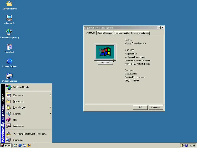Select the Papierkorb recycle bin icon

[x=9, y=47]
